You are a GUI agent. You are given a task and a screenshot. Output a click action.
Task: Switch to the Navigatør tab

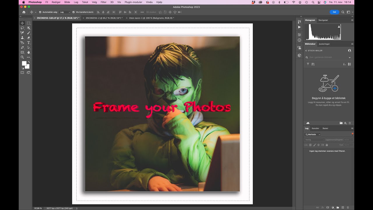(x=323, y=20)
